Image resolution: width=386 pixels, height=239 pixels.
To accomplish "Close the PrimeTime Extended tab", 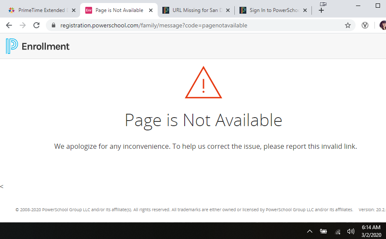I will [x=73, y=10].
